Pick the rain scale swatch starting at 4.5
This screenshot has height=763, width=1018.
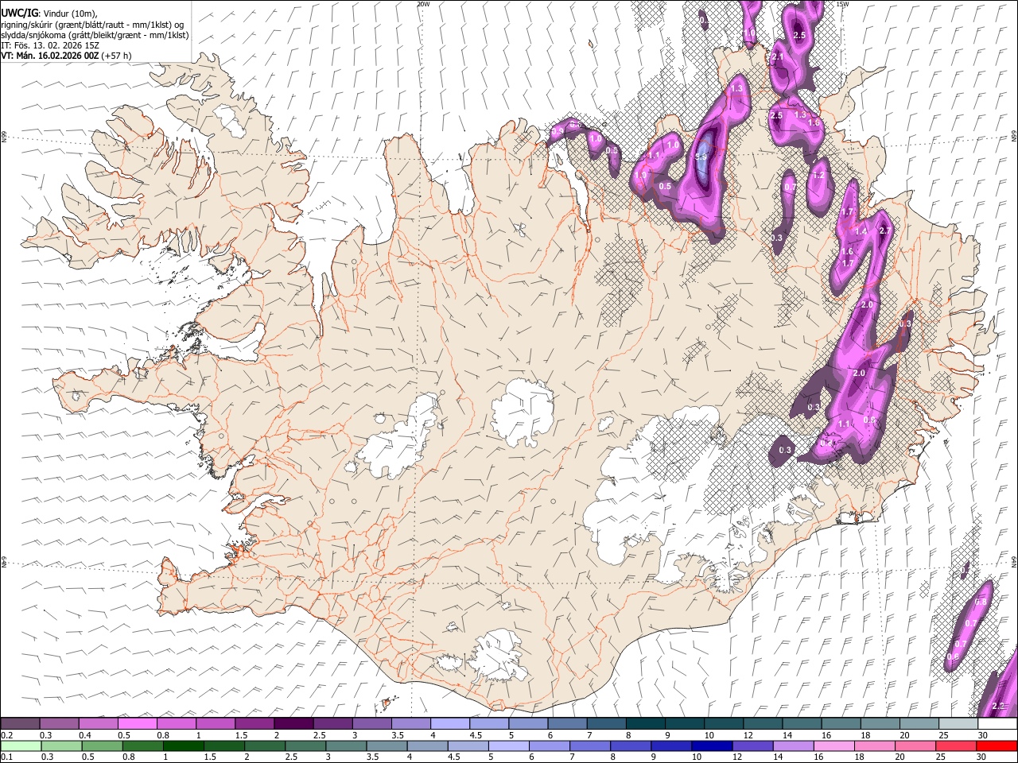(468, 746)
